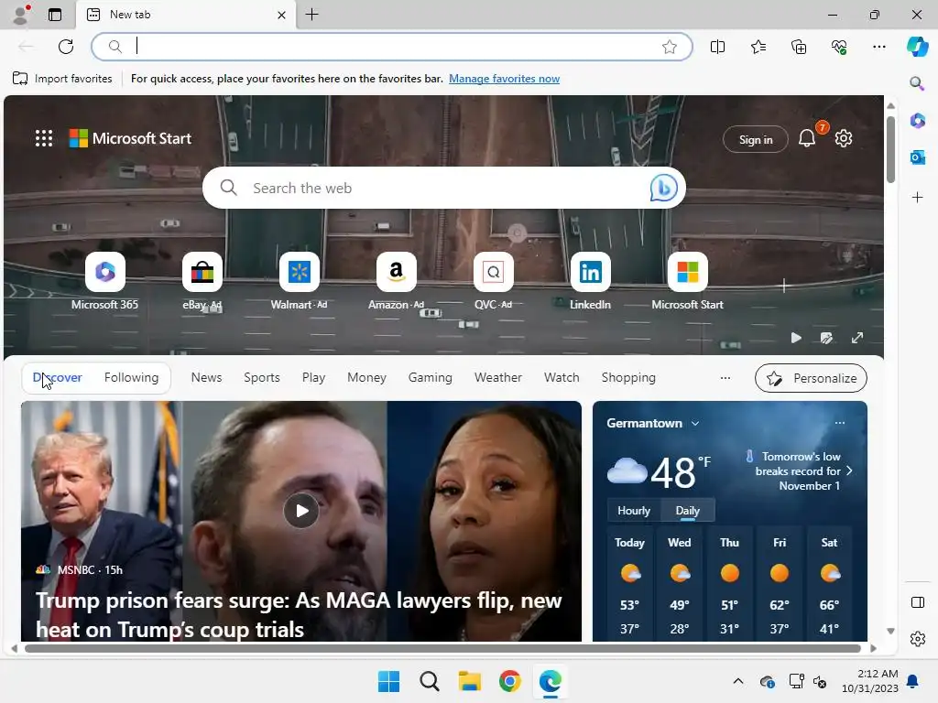Open Walmart quick link
Screen dimensions: 938x703
300,281
